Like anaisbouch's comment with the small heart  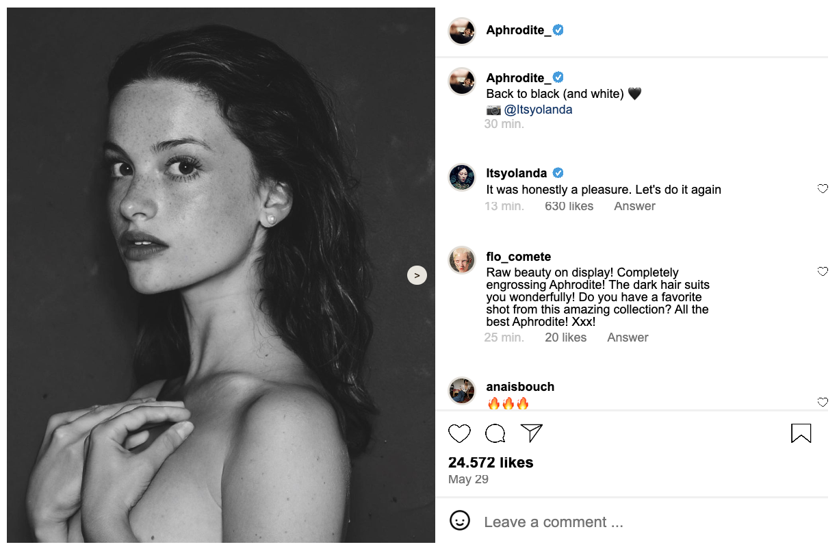823,403
